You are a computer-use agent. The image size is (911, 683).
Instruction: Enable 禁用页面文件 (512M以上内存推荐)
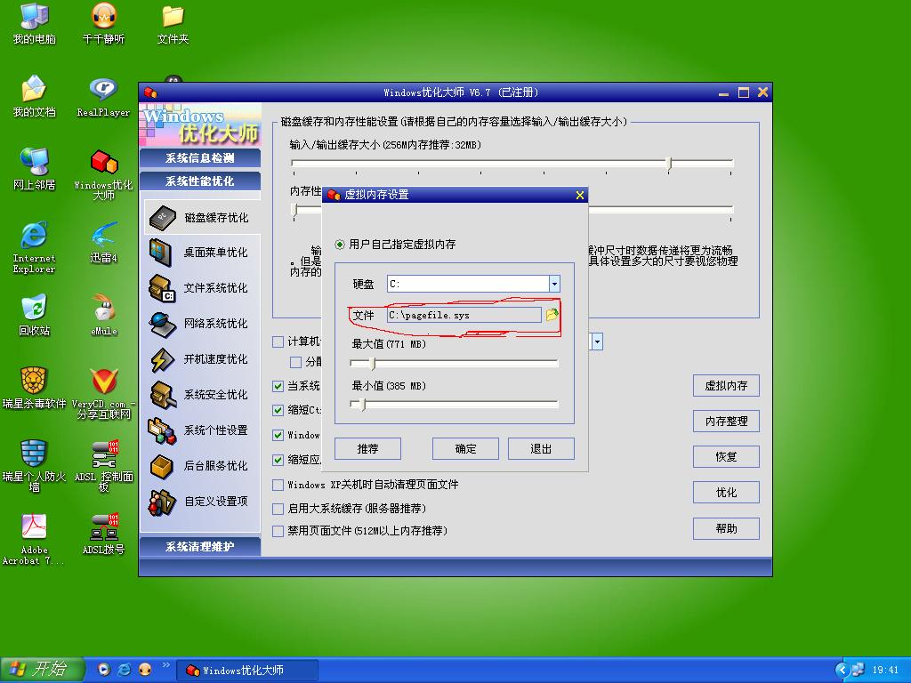pos(278,531)
